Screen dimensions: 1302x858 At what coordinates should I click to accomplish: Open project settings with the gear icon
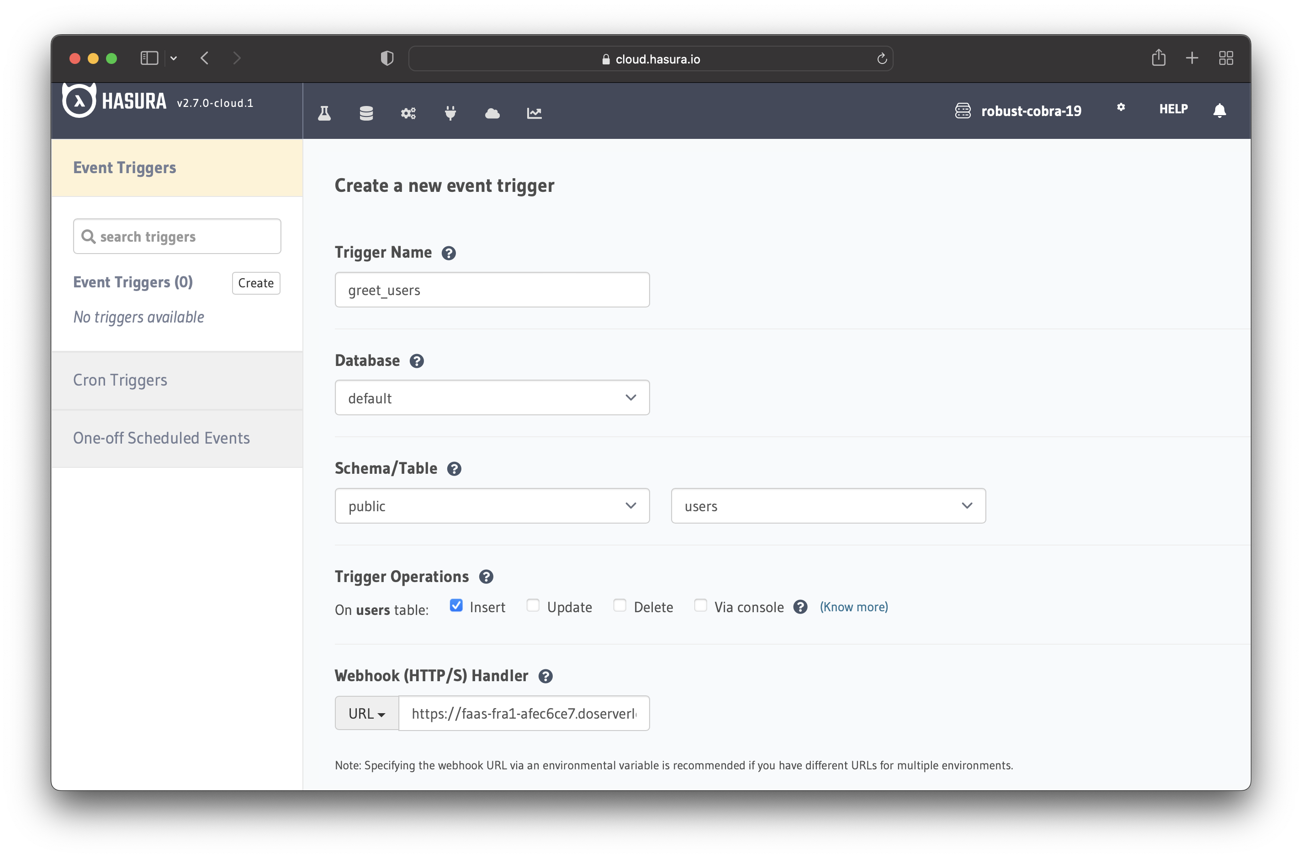[x=1120, y=108]
